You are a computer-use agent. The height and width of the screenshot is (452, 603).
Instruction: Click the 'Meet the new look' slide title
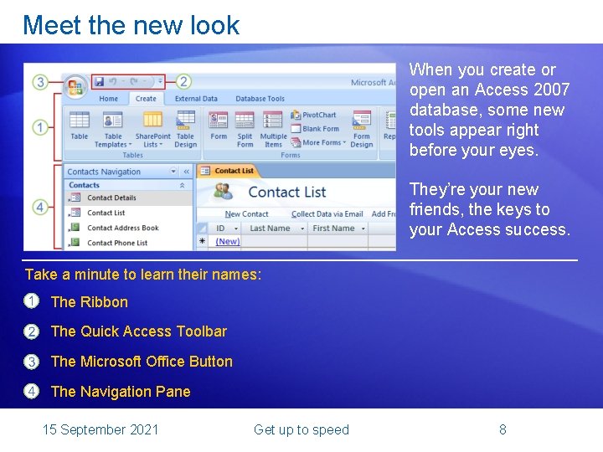click(x=131, y=25)
